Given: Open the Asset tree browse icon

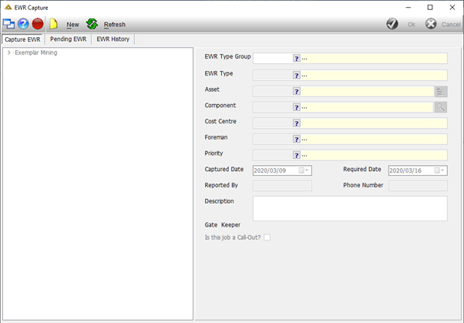Looking at the screenshot, I should coord(441,92).
